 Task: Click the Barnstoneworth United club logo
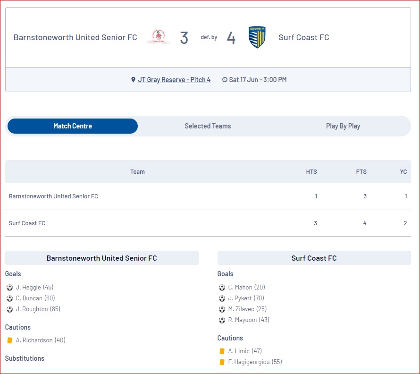[x=158, y=37]
